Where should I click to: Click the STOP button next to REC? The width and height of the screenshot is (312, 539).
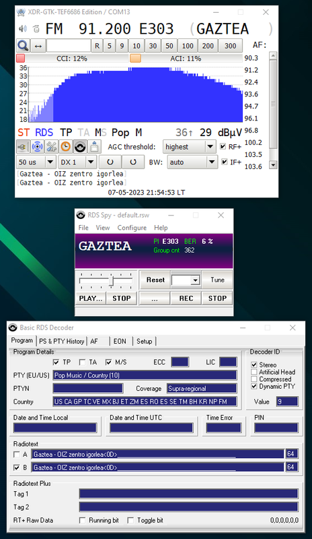coord(217,298)
